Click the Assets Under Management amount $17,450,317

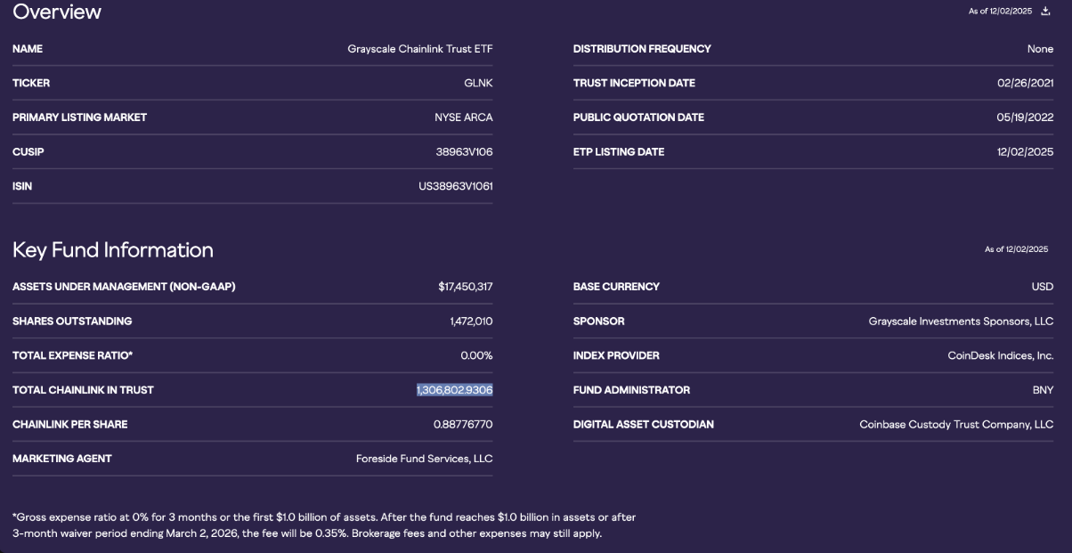click(465, 287)
